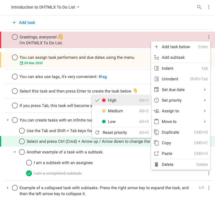Check the 'infinite number' parent task circle

click(x=15, y=120)
